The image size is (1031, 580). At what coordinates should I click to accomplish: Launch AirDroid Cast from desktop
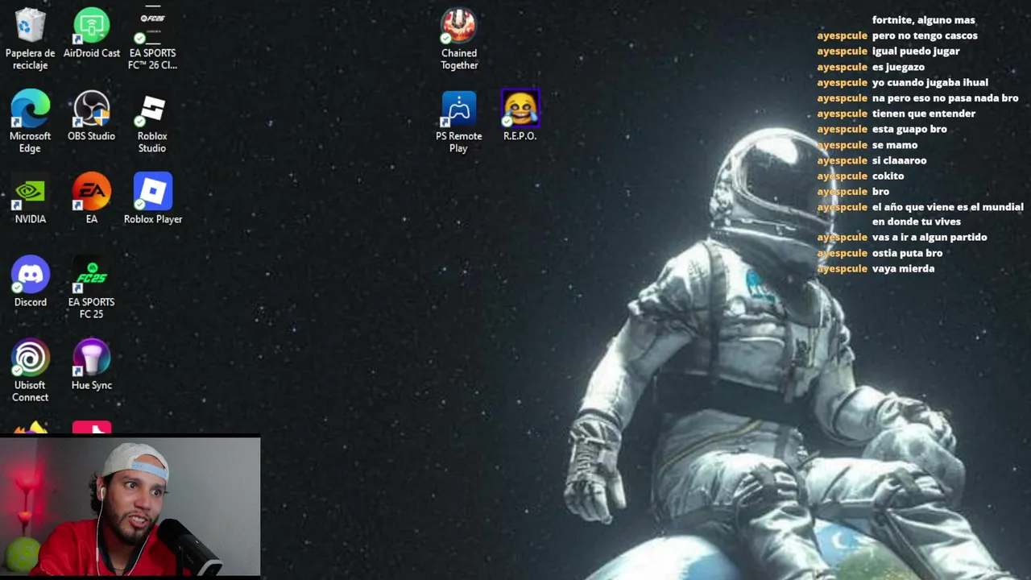[x=92, y=33]
